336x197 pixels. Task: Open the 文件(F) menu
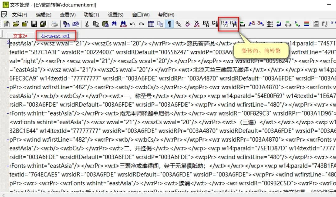point(20,14)
